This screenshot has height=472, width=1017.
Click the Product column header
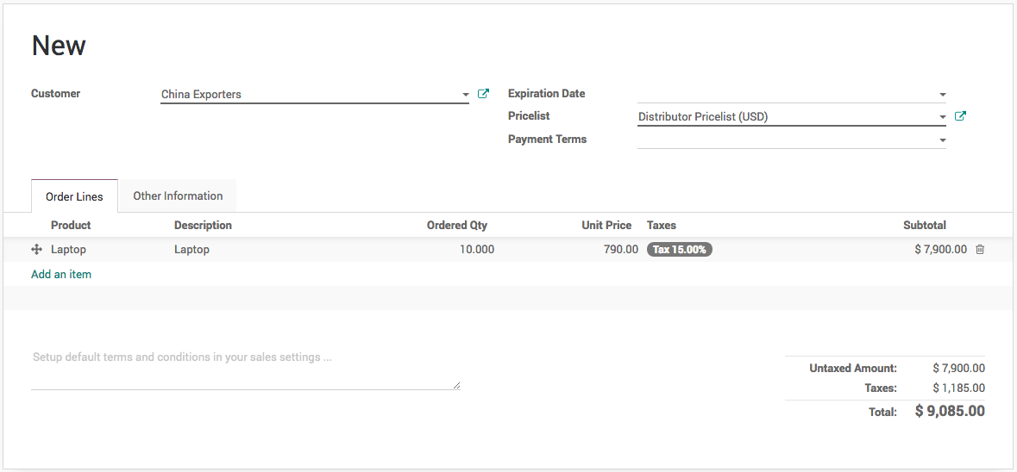coord(71,226)
